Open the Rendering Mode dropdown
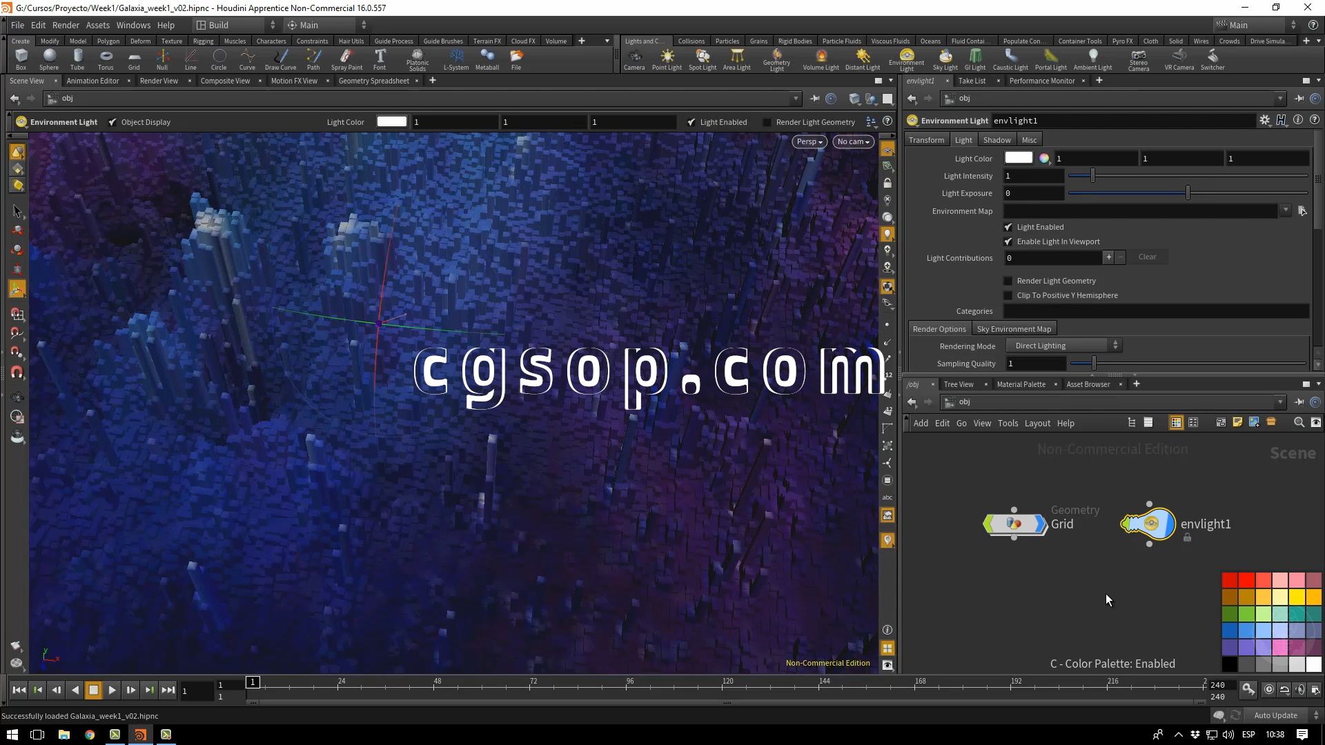 pyautogui.click(x=1063, y=346)
